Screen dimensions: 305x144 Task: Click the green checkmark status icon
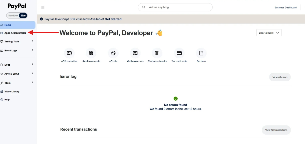[x=176, y=99]
